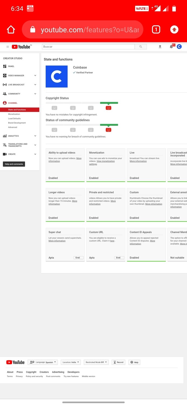Click the red smiley under Copyright Status
The width and height of the screenshot is (187, 406).
(108, 108)
